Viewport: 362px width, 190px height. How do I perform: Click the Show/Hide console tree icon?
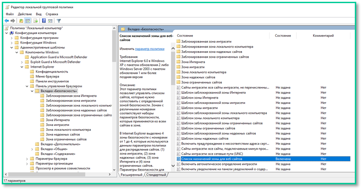pyautogui.click(x=27, y=21)
